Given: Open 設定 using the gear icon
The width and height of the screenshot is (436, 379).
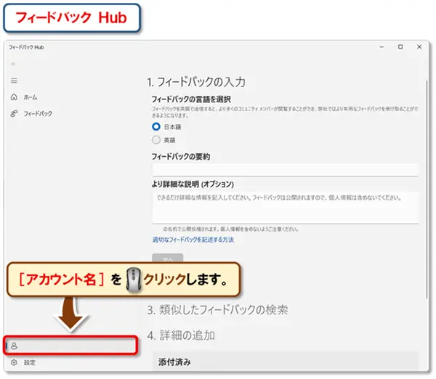Looking at the screenshot, I should pyautogui.click(x=14, y=362).
